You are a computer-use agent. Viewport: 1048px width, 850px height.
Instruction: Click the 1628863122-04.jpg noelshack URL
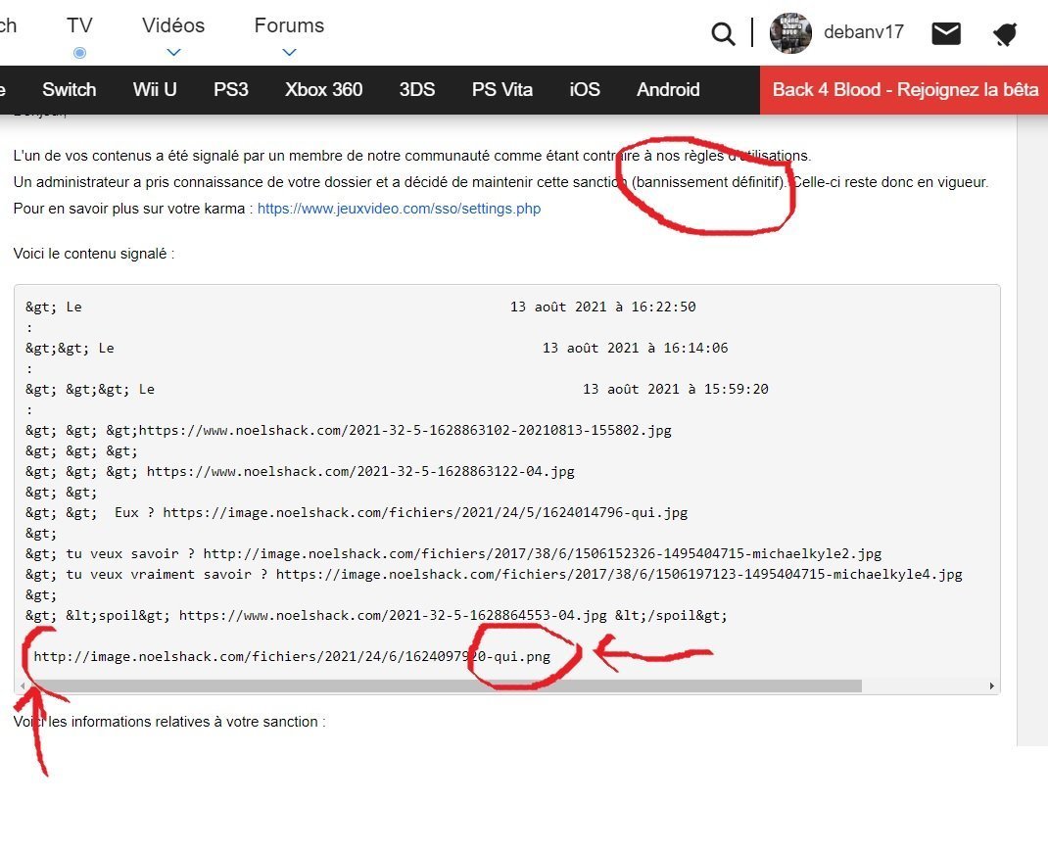point(360,472)
